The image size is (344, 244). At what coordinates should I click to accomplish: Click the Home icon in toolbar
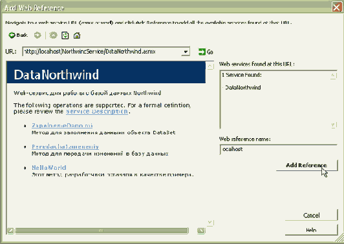[x=77, y=36]
